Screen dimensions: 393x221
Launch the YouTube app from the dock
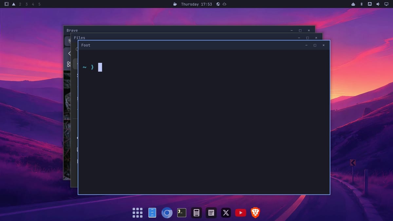(241, 213)
